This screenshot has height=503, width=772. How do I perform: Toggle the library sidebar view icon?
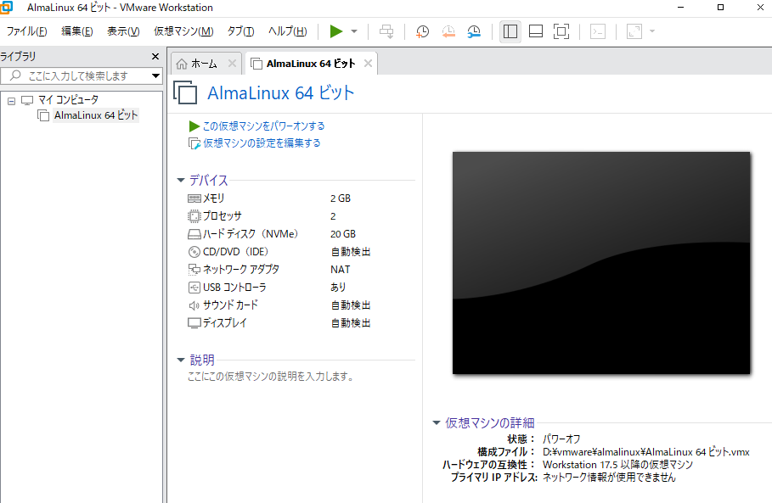510,31
